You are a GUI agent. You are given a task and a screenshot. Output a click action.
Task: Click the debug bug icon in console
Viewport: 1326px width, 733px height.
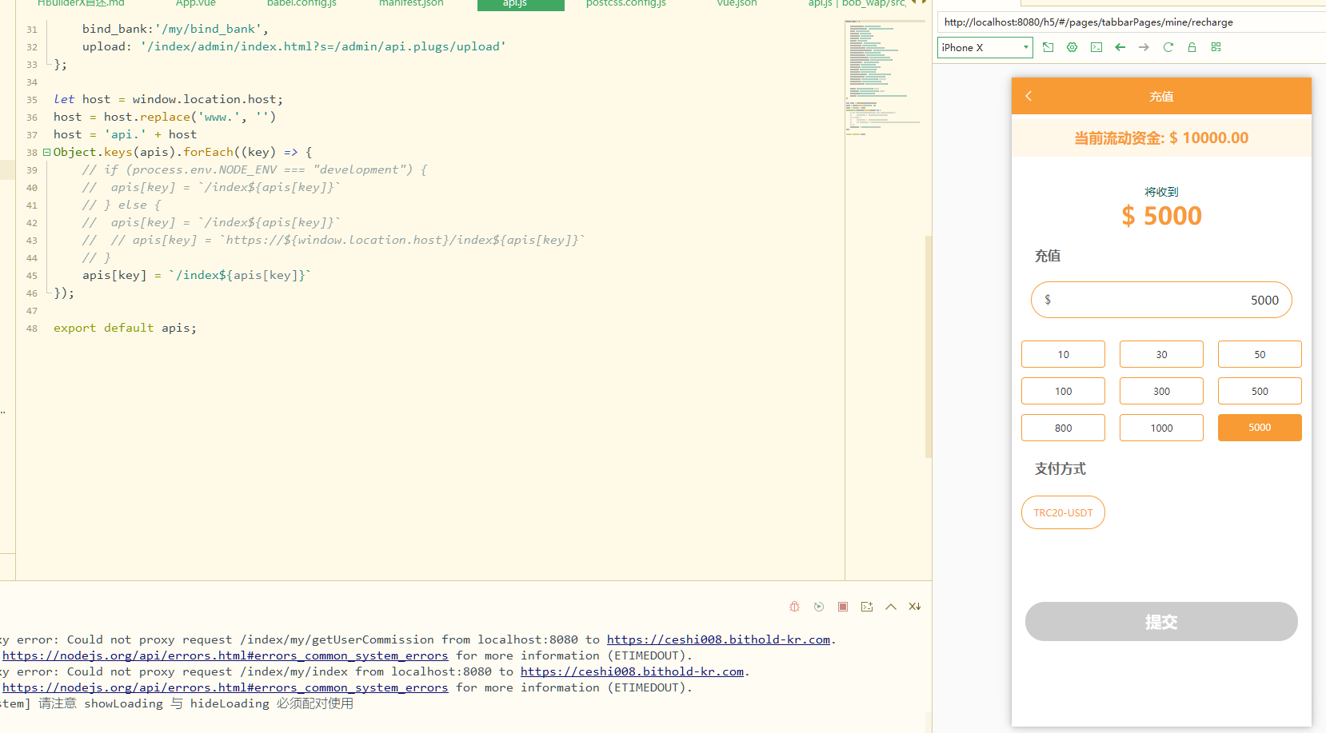(794, 607)
